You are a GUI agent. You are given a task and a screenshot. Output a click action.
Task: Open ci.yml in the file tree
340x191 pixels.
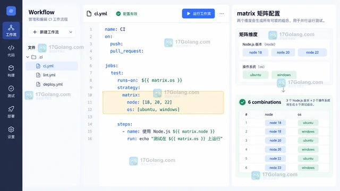click(52, 66)
